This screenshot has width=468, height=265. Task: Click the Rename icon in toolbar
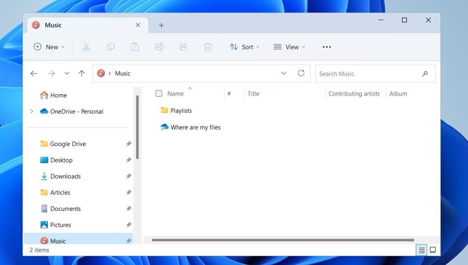click(x=159, y=47)
